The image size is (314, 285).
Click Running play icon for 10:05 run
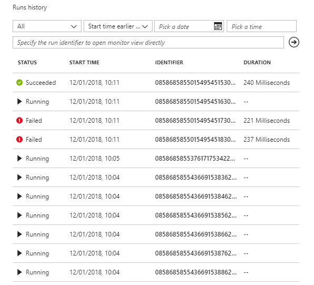(19, 159)
